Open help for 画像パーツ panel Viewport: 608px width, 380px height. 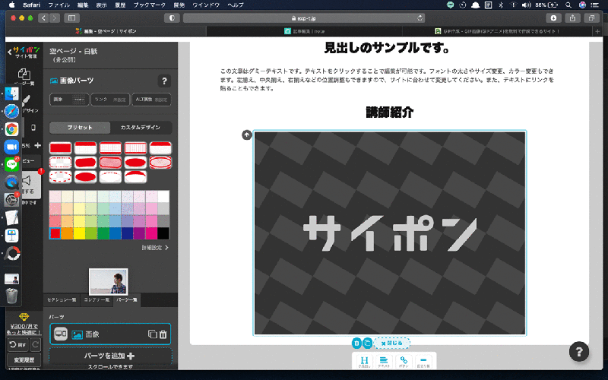pos(164,81)
